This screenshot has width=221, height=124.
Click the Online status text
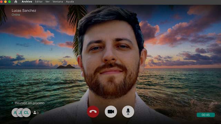(16, 14)
